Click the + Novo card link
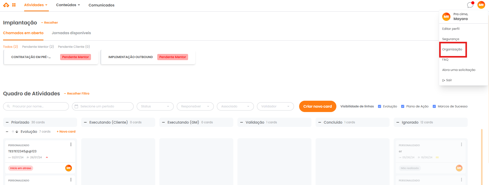The width and height of the screenshot is (489, 185). [x=66, y=132]
